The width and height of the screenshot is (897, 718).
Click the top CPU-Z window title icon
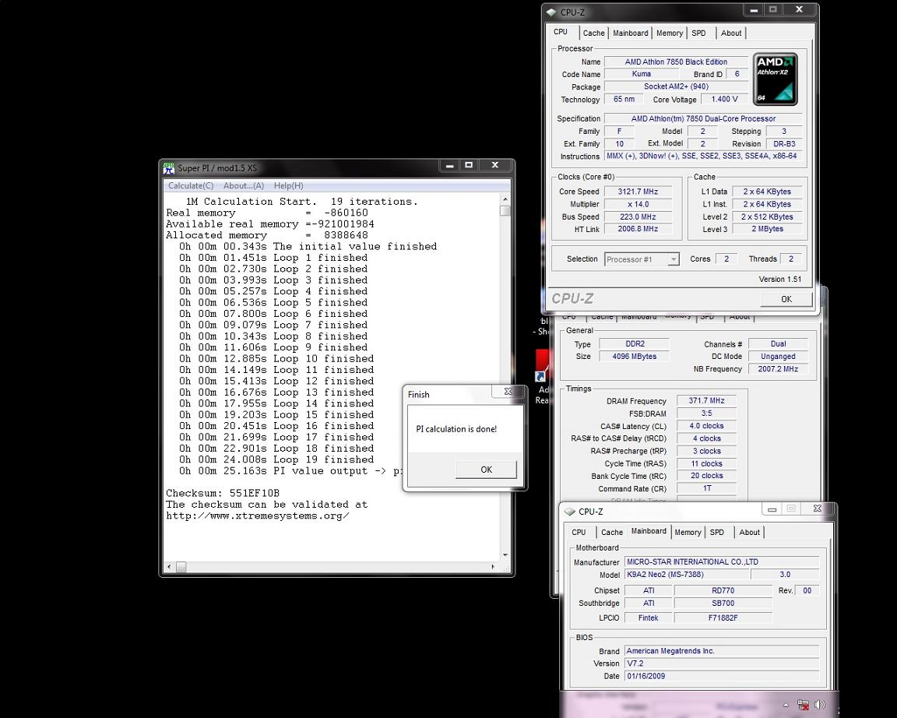tap(551, 12)
